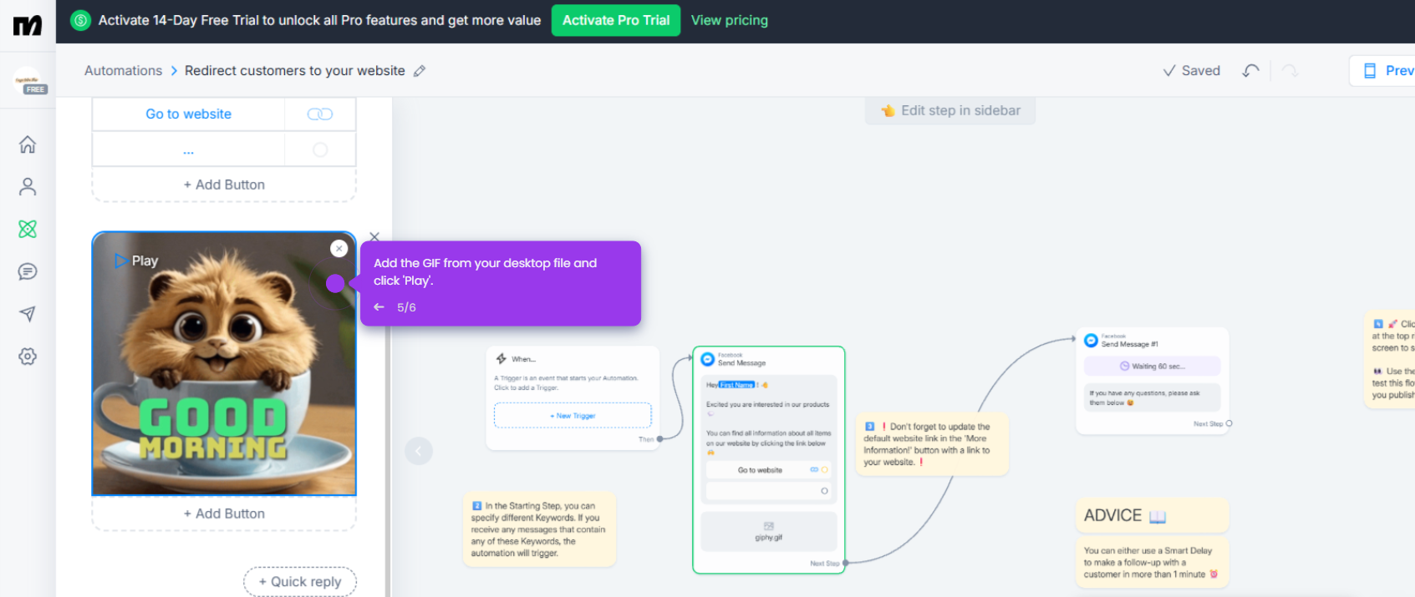This screenshot has height=597, width=1415.
Task: Click New Trigger in When node
Action: point(573,416)
